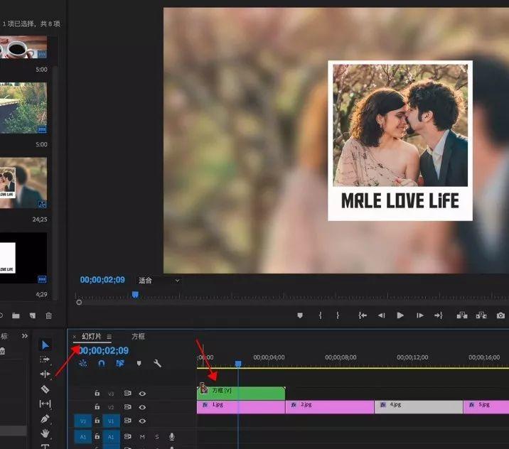The height and width of the screenshot is (449, 509).
Task: Open the 适合 zoom level dropdown
Action: pos(159,281)
